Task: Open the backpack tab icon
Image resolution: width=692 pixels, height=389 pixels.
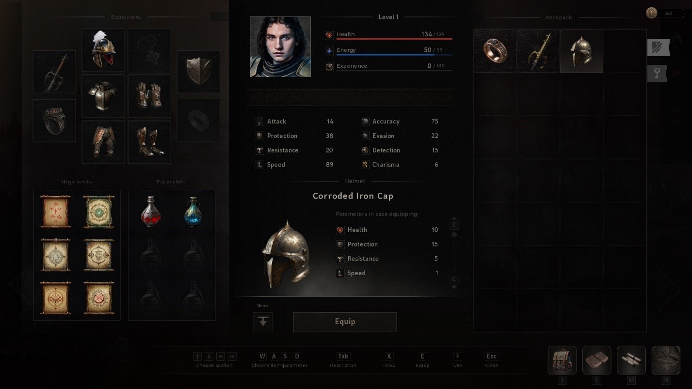Action: pos(562,360)
